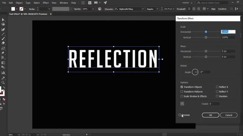Select the Eraser tool
The height and width of the screenshot is (136, 243).
(3, 43)
